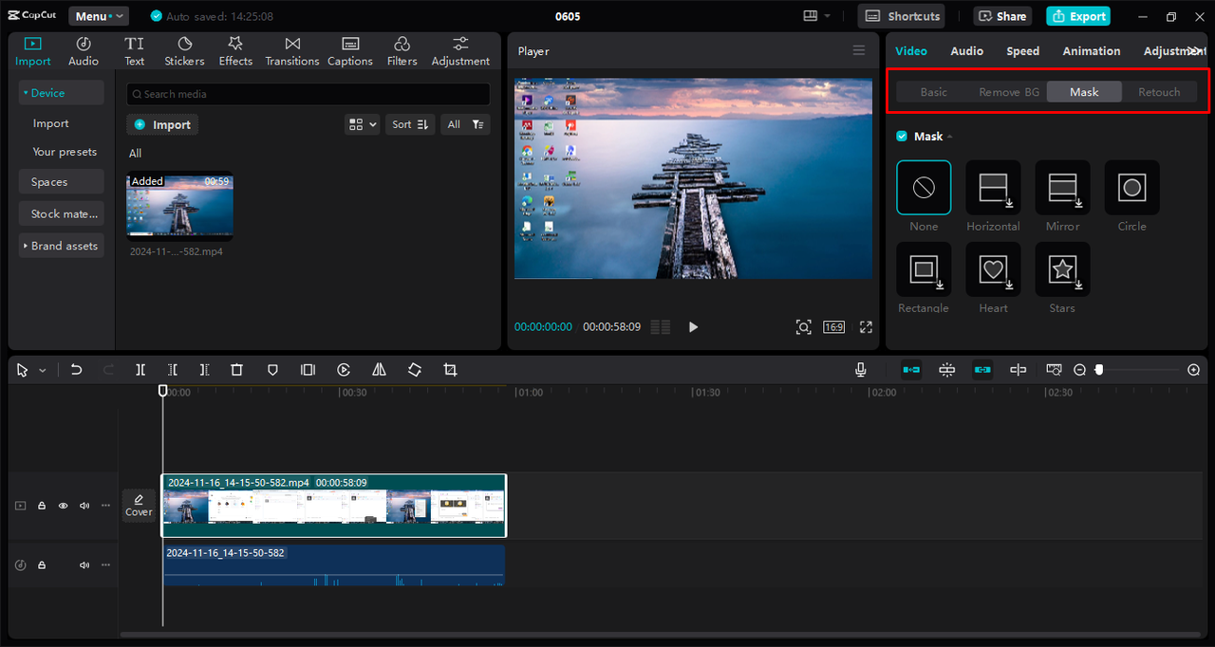Open the Player panel menu icon
Image resolution: width=1215 pixels, height=647 pixels.
pyautogui.click(x=859, y=51)
